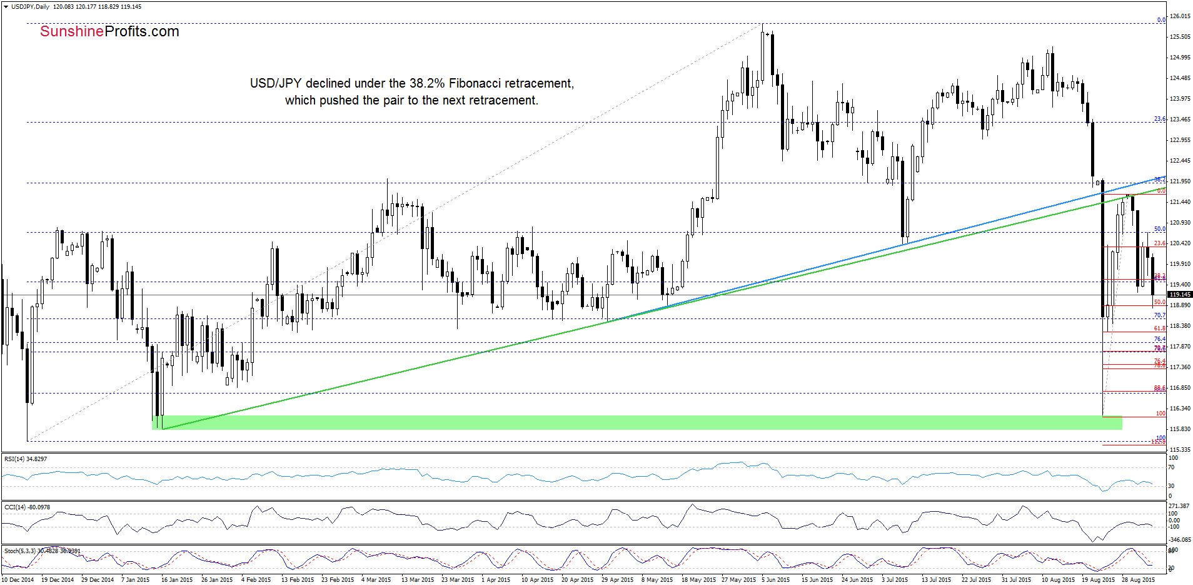Screen dimensions: 1193x585
Task: Click the 124.995 price axis label
Action: tap(1180, 58)
